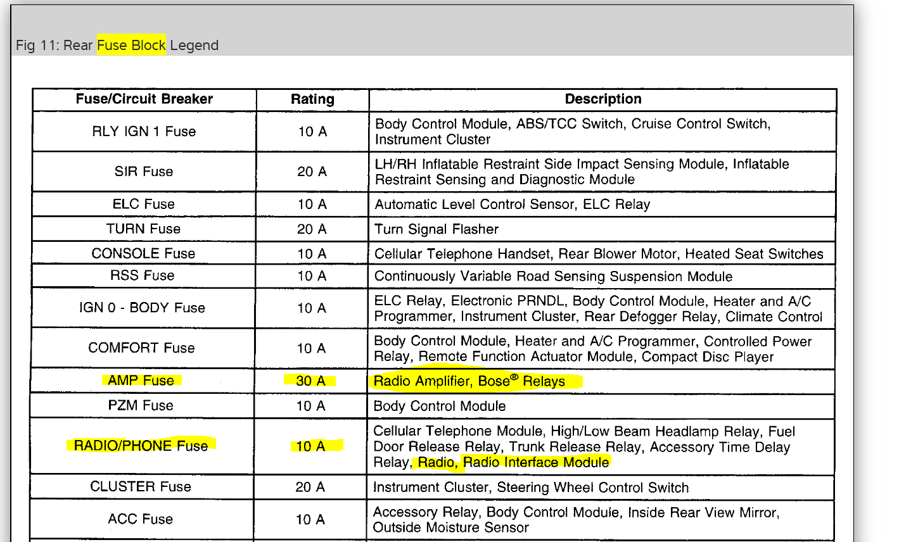Select the 'Description' column header

[x=603, y=99]
